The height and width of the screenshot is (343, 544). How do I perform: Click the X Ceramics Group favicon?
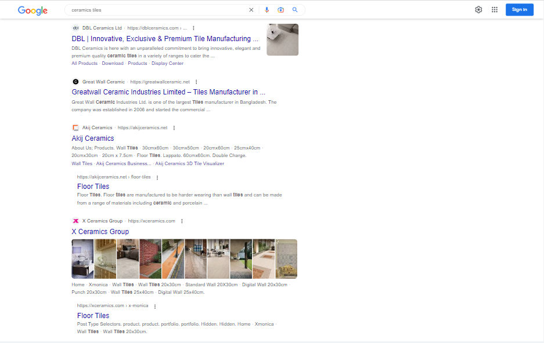tap(75, 221)
